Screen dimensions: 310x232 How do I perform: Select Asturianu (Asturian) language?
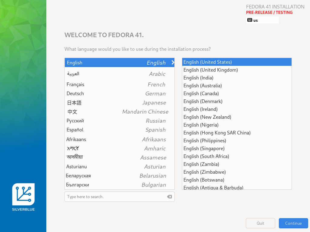[119, 167]
